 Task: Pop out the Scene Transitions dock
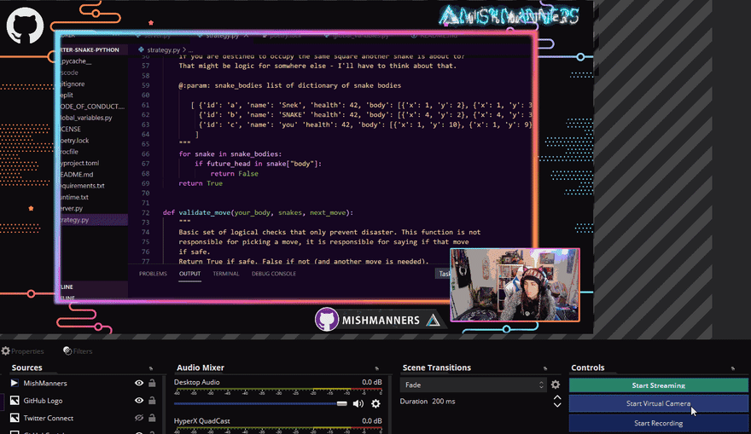[545, 368]
